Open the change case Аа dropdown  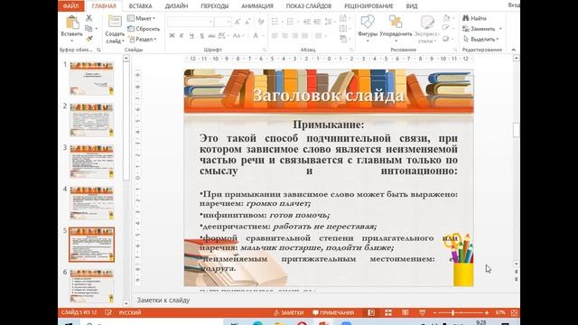238,36
